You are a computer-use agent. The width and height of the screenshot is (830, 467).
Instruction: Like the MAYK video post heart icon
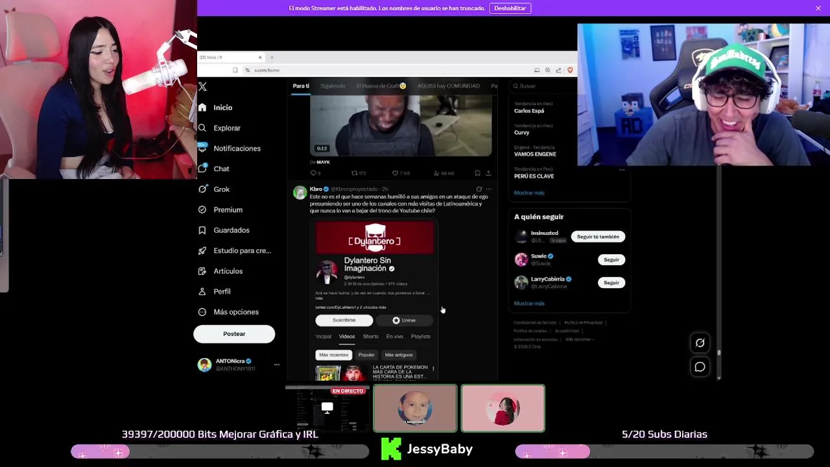point(395,173)
